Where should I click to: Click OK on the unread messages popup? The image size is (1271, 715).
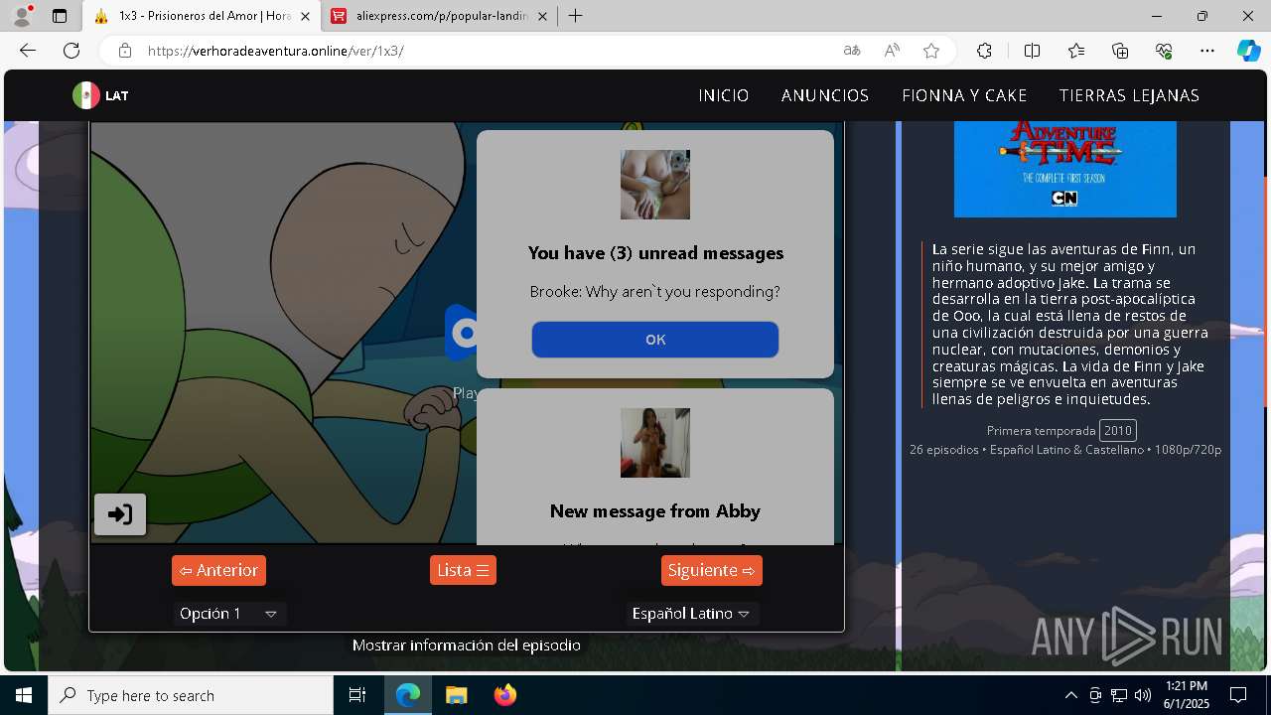(x=655, y=340)
